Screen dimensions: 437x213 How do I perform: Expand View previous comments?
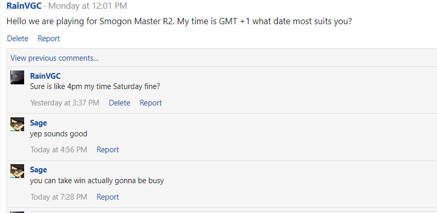(x=54, y=58)
